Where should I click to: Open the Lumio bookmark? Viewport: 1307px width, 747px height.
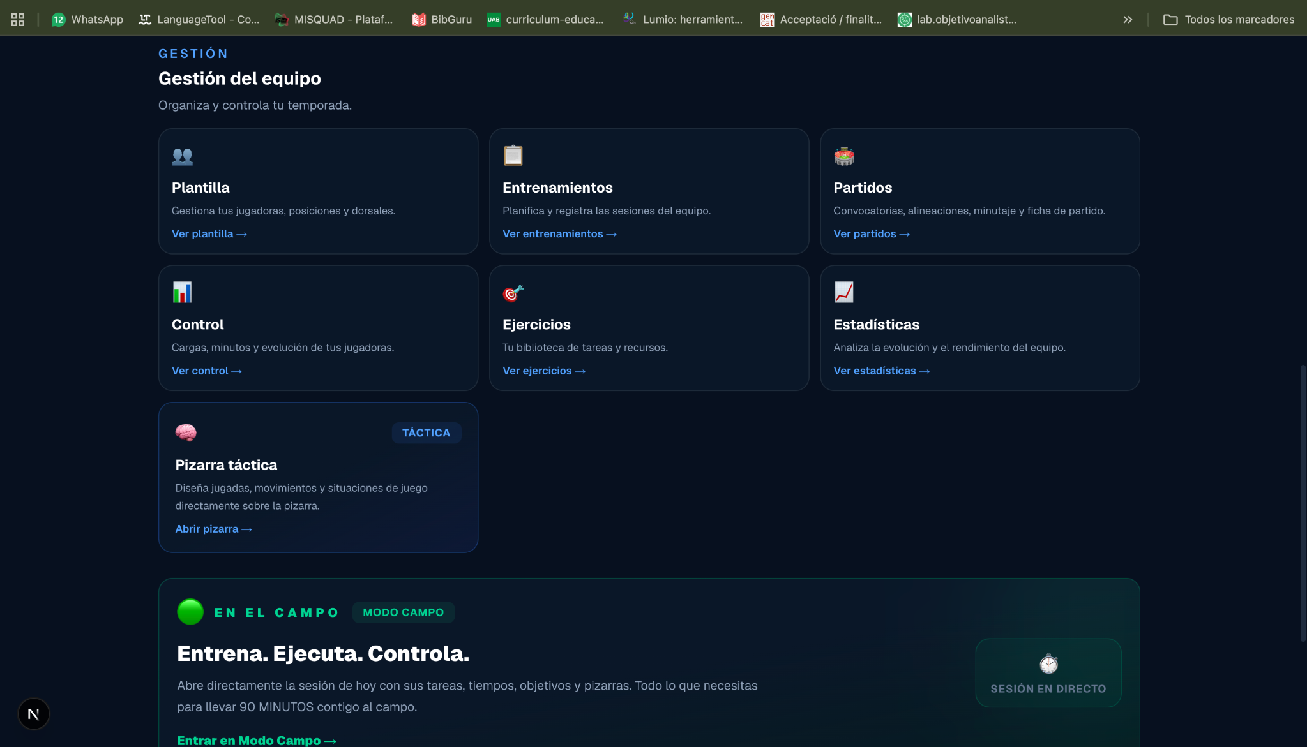coord(683,19)
